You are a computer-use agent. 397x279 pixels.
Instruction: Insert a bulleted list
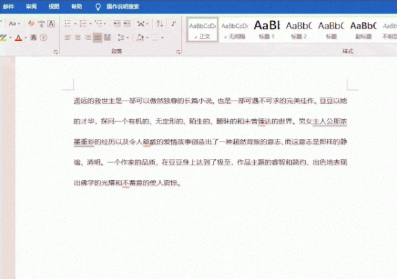point(67,24)
